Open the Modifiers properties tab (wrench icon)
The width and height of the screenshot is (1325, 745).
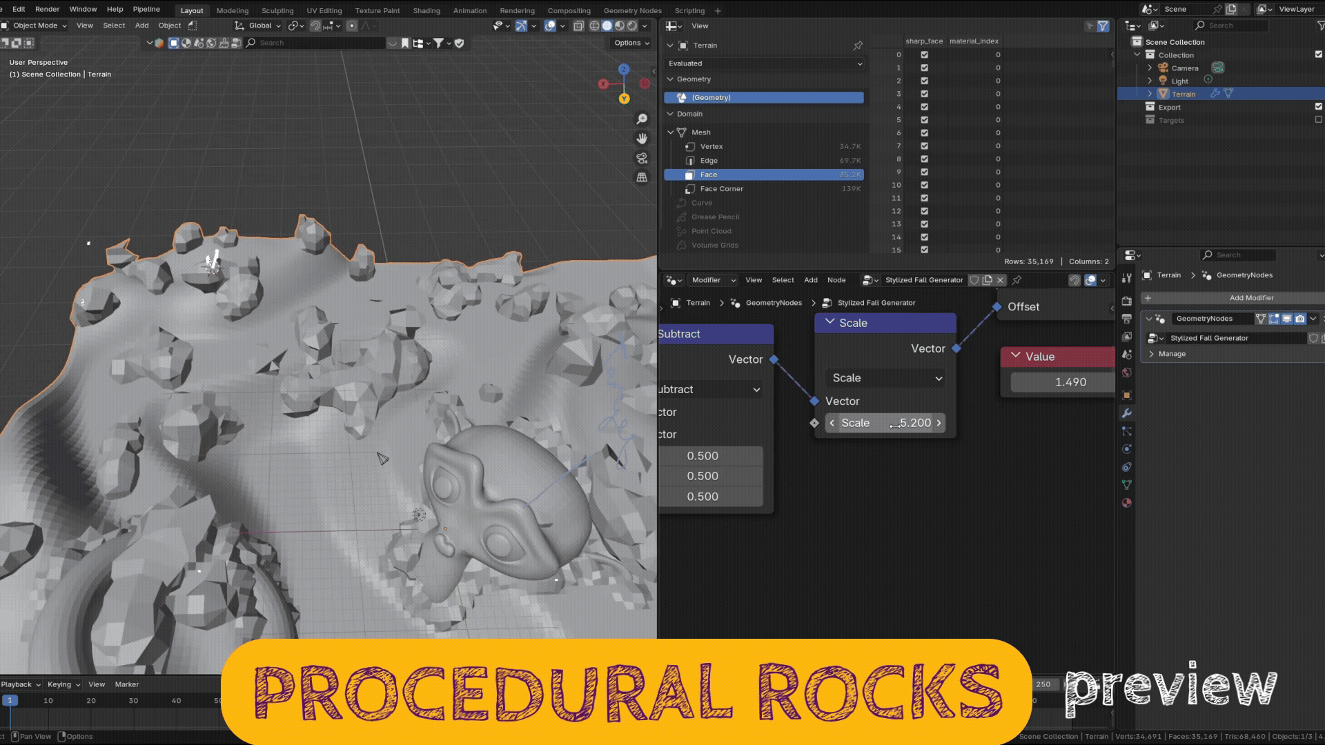[1127, 413]
